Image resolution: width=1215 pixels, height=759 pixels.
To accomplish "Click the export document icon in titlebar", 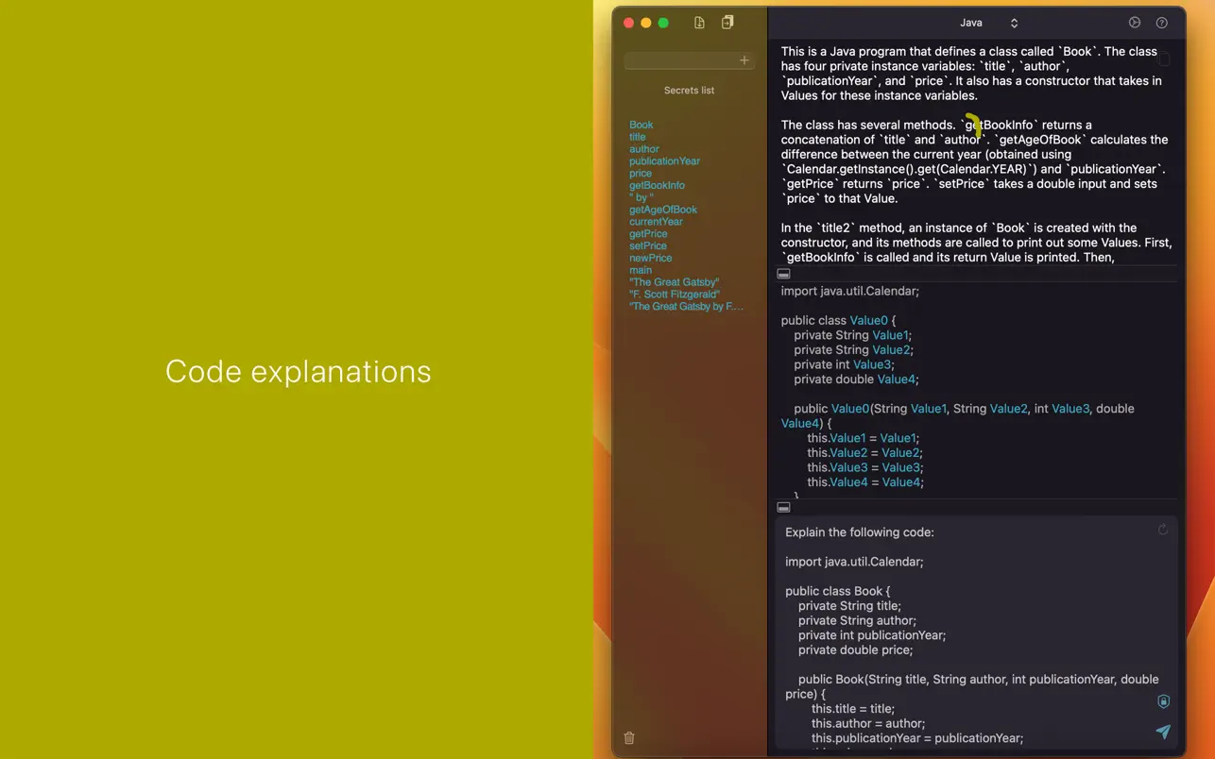I will click(x=700, y=21).
